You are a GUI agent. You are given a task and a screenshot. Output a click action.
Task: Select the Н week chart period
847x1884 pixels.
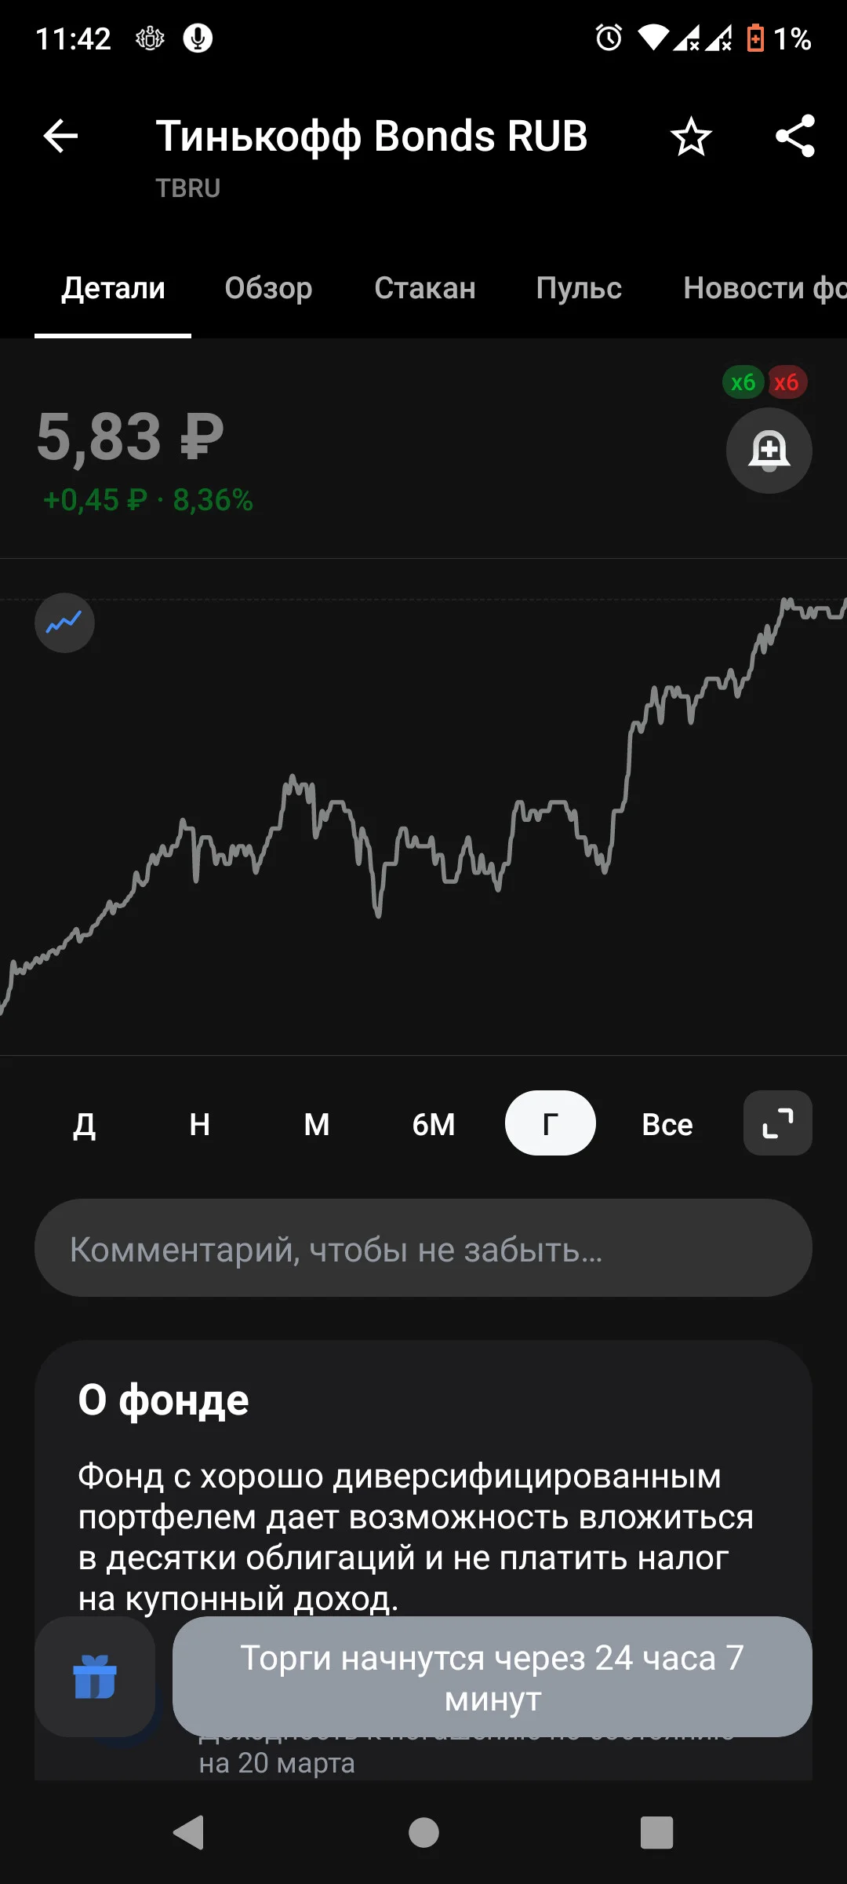click(200, 1124)
